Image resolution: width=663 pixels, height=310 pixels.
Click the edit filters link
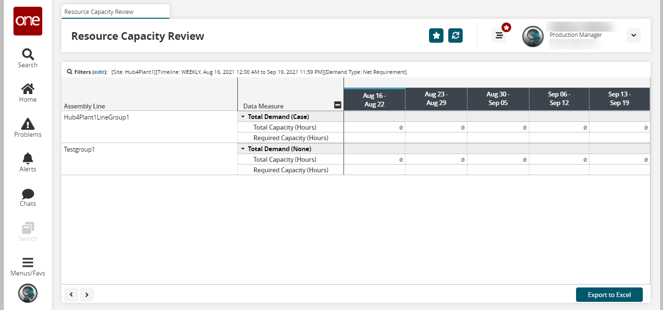(99, 72)
